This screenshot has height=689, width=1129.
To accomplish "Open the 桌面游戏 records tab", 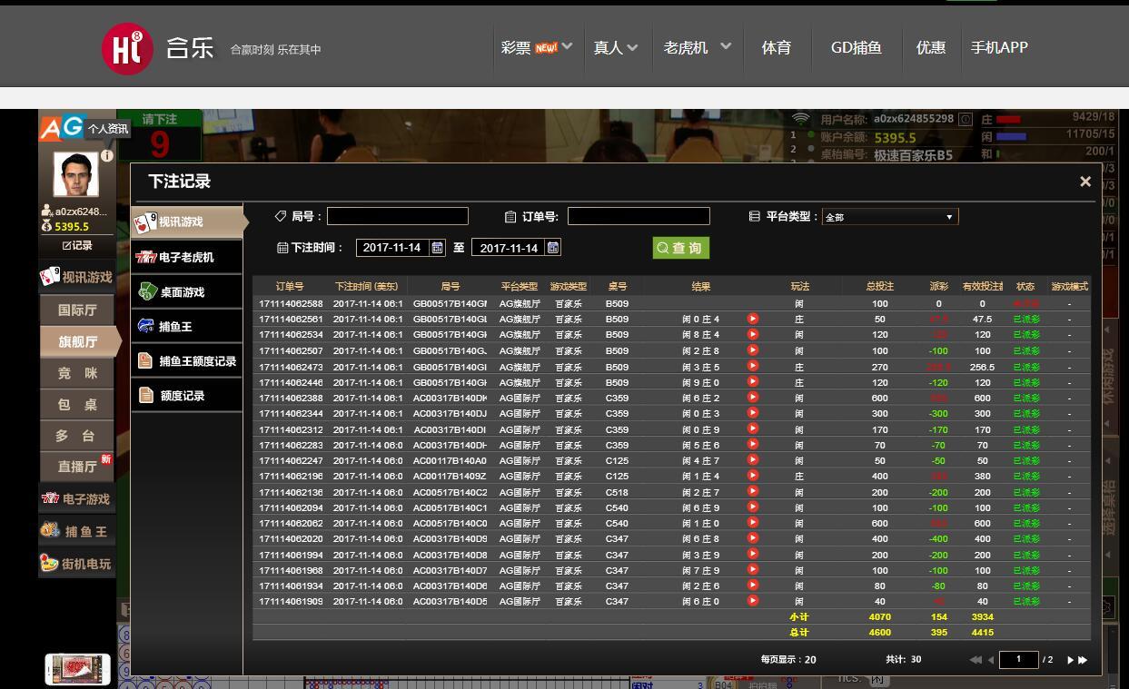I will click(x=186, y=292).
